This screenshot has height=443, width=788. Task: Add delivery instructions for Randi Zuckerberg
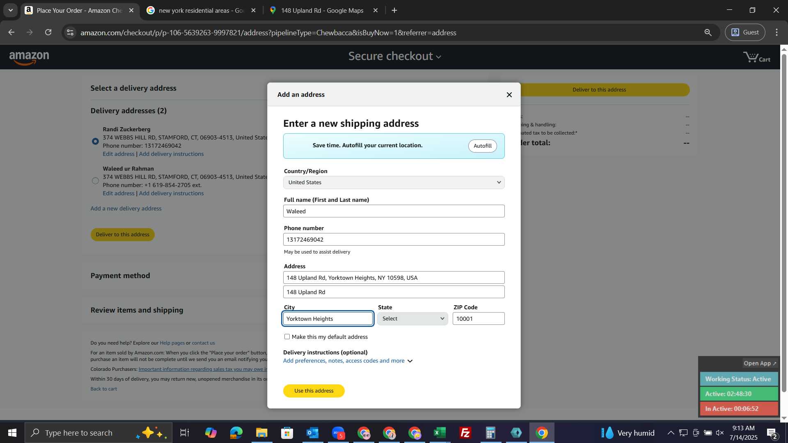click(171, 154)
